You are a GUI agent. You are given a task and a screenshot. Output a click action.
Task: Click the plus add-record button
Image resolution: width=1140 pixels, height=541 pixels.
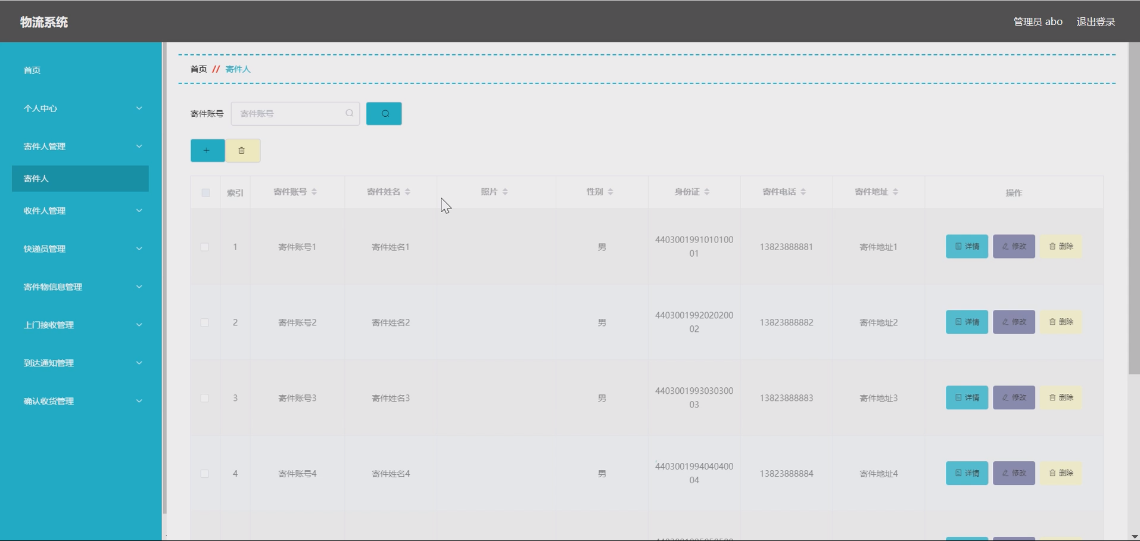[x=207, y=151]
